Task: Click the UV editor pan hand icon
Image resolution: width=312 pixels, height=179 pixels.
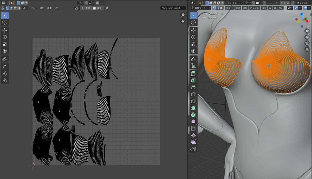Action: 183,21
